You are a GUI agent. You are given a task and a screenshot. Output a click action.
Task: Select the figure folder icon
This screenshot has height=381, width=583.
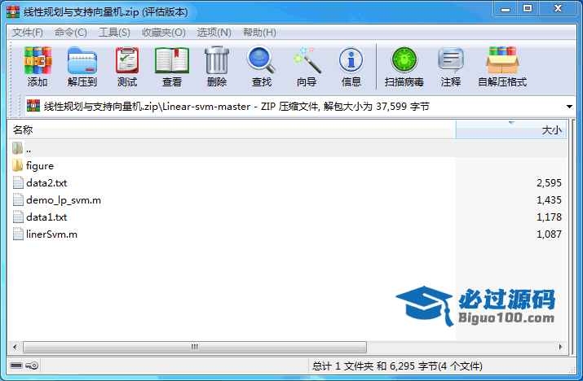17,165
